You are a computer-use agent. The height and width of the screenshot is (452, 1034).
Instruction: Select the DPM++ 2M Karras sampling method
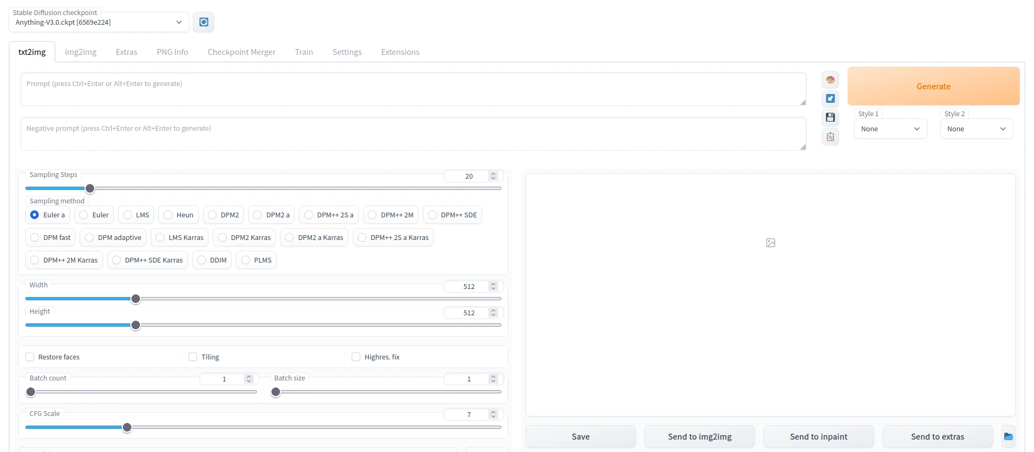35,260
